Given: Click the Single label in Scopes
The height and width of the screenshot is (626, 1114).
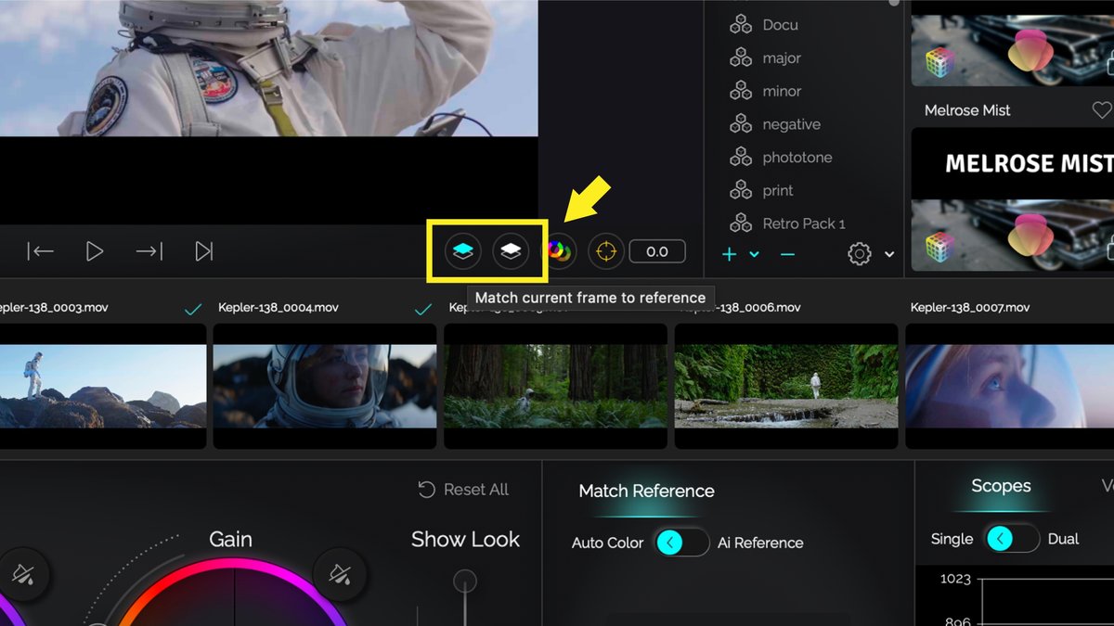Looking at the screenshot, I should [x=952, y=539].
